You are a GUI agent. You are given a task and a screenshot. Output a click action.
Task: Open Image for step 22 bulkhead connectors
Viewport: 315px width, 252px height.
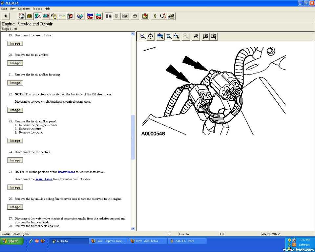[x=15, y=110]
